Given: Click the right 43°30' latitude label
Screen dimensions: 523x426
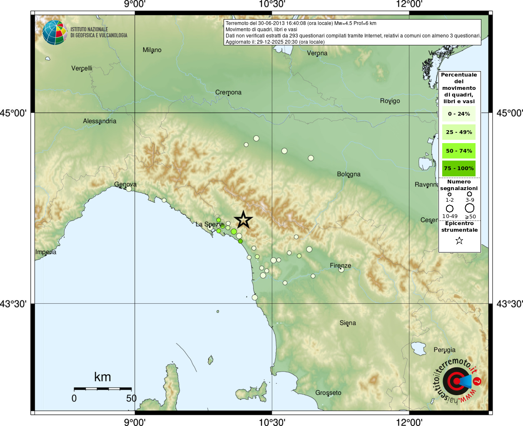Looking at the screenshot, I should click(x=510, y=304).
